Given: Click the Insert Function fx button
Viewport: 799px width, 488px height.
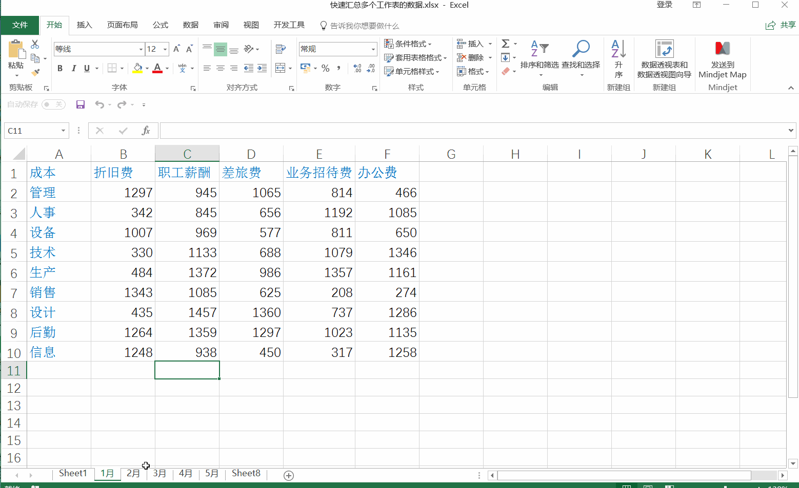Looking at the screenshot, I should [x=146, y=131].
